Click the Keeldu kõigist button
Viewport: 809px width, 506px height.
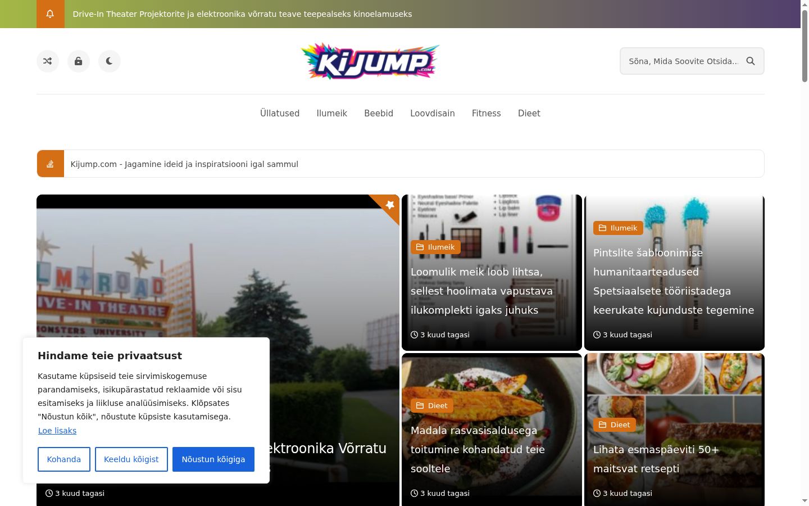pyautogui.click(x=131, y=459)
